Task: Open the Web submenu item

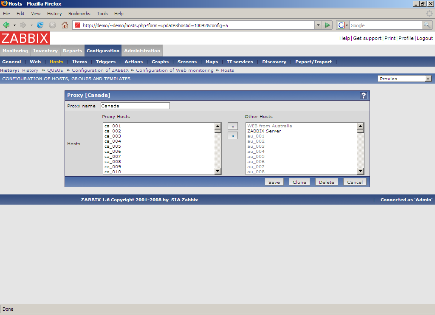Action: (35, 62)
